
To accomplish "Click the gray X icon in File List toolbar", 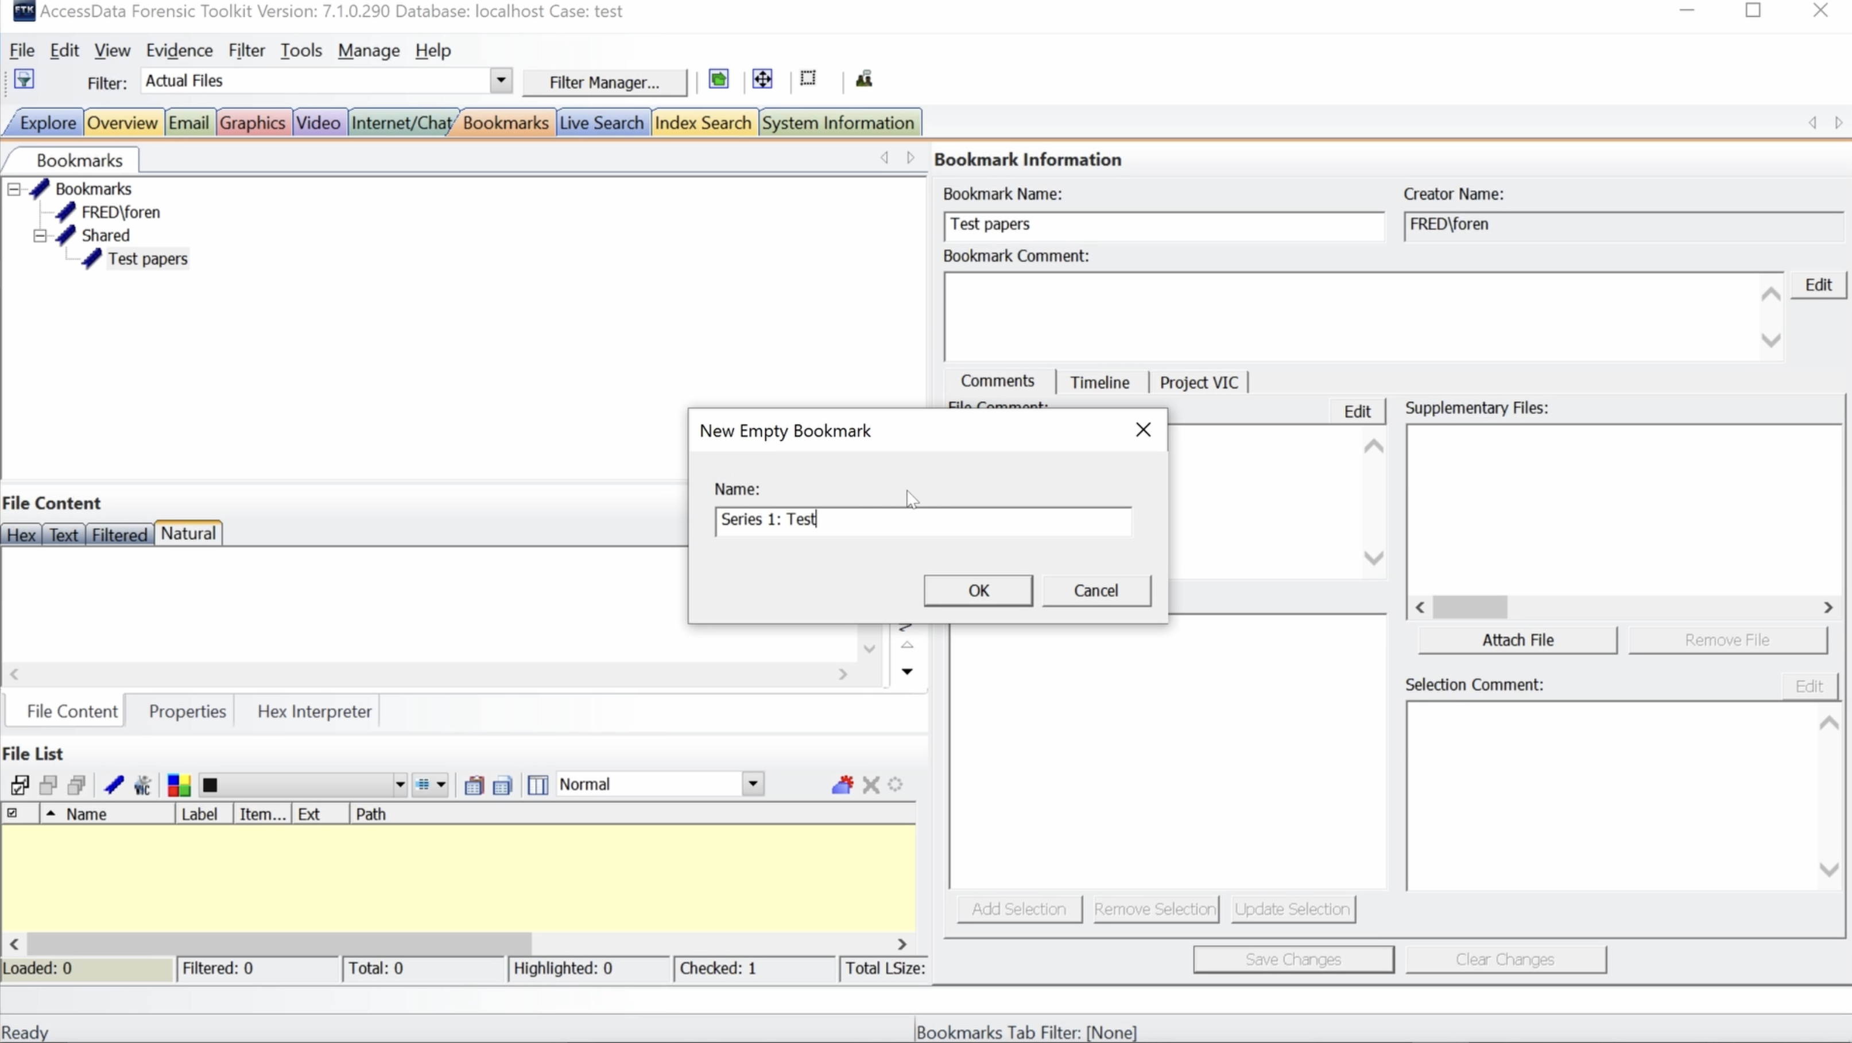I will 871,784.
